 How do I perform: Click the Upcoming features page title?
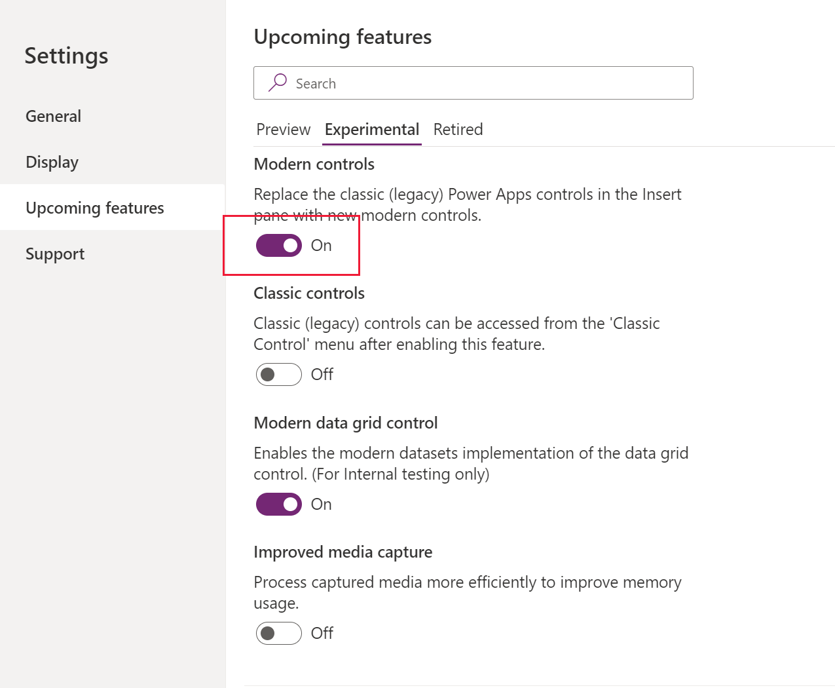point(343,37)
